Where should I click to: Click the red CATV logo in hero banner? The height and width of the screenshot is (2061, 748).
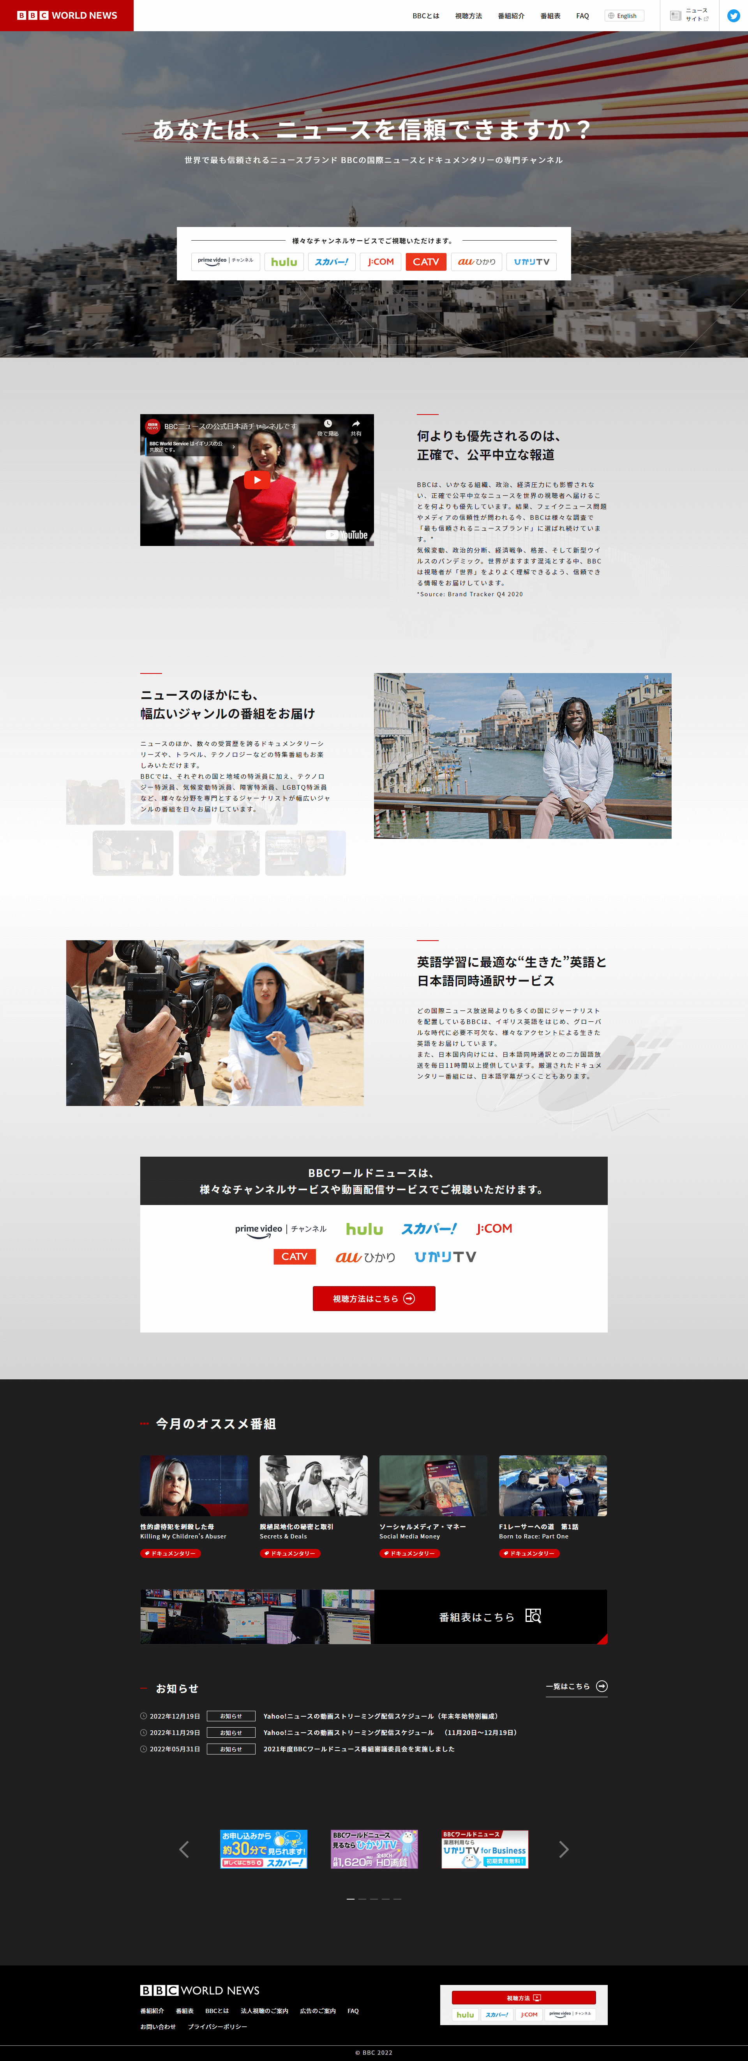426,262
